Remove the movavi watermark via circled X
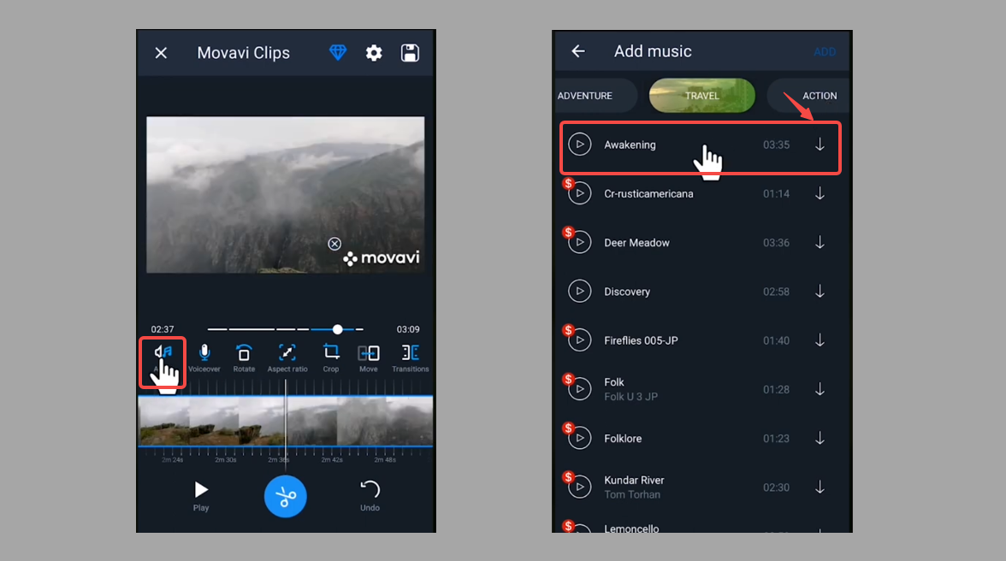 [334, 244]
